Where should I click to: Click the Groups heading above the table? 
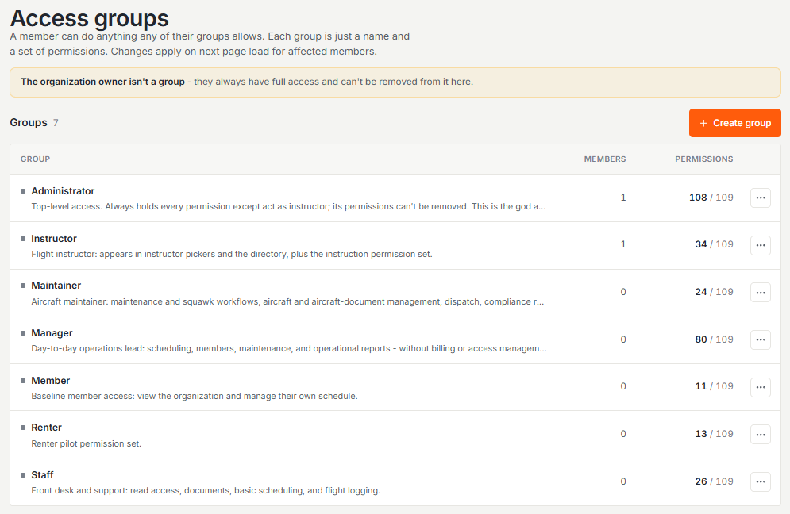coord(29,122)
